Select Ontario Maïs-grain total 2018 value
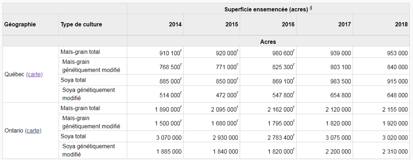The image size is (413, 160). [395, 110]
